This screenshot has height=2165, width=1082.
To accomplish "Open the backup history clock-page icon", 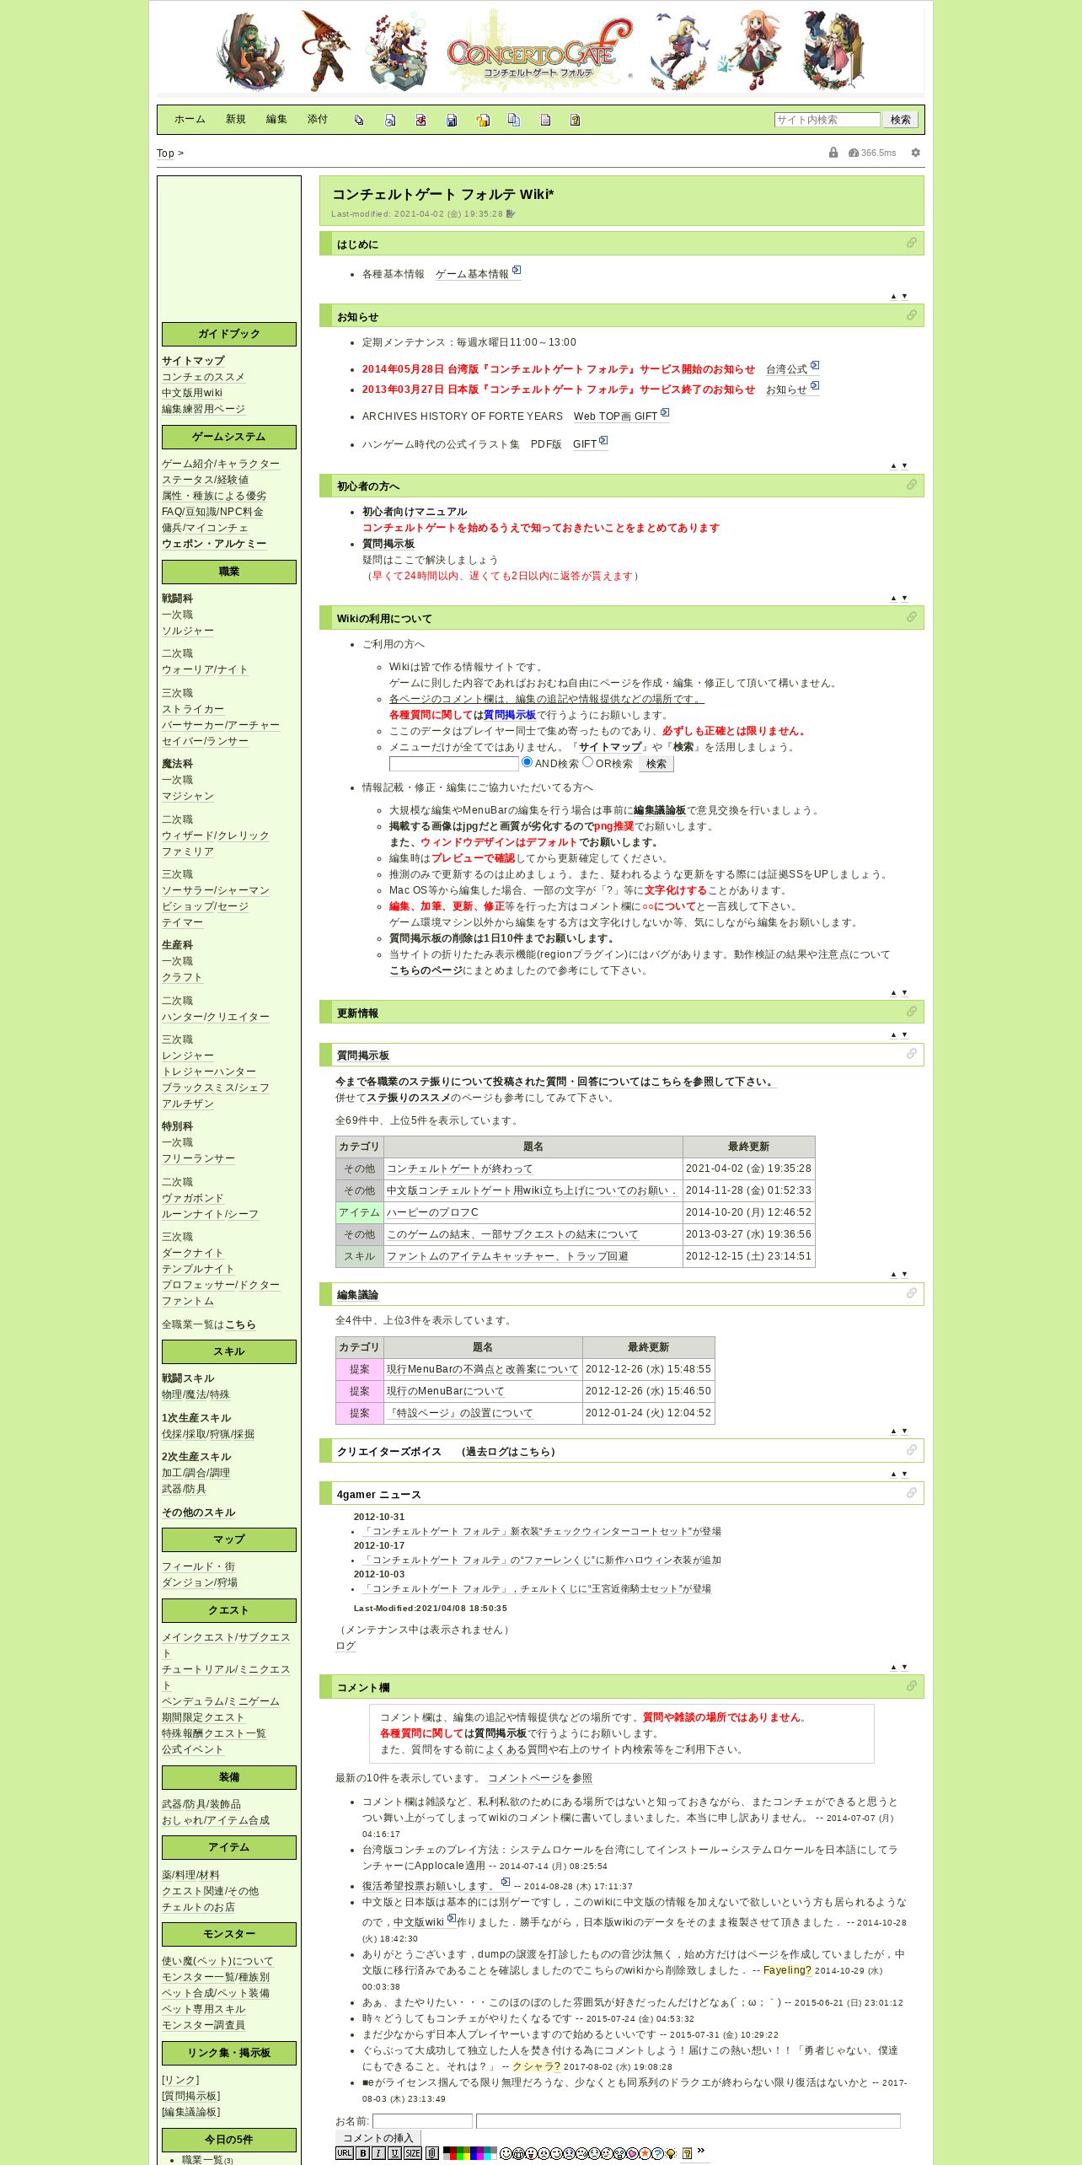I will [x=390, y=120].
